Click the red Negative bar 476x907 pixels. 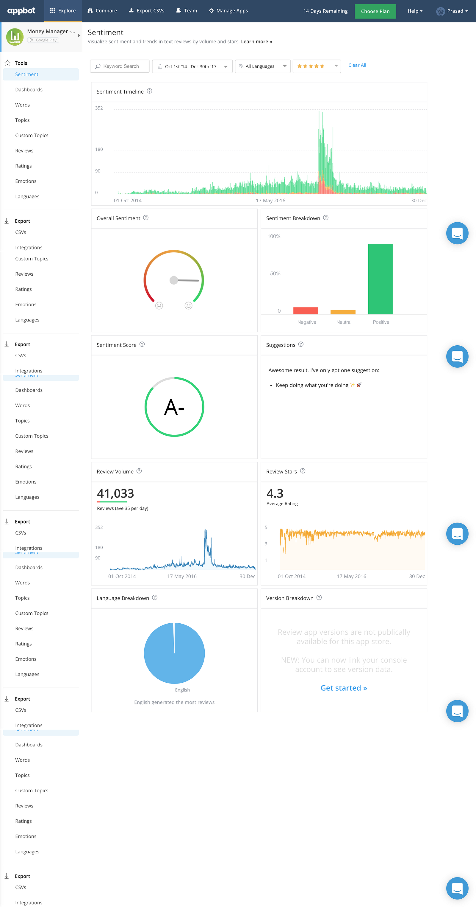pos(306,310)
